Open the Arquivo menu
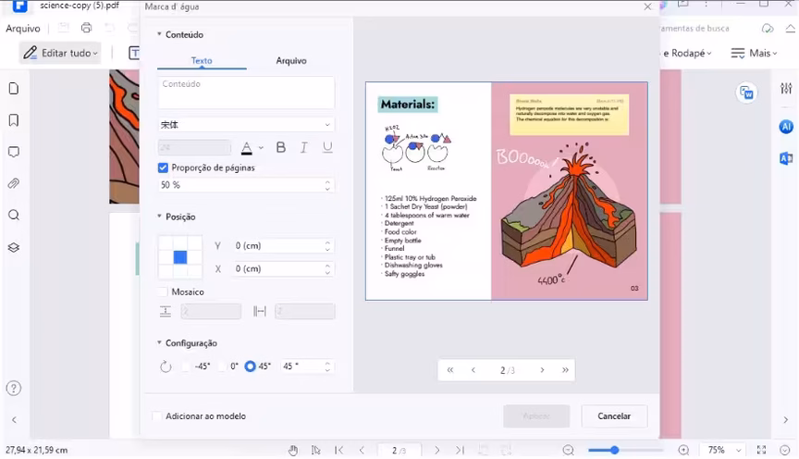The height and width of the screenshot is (459, 799). coord(23,29)
